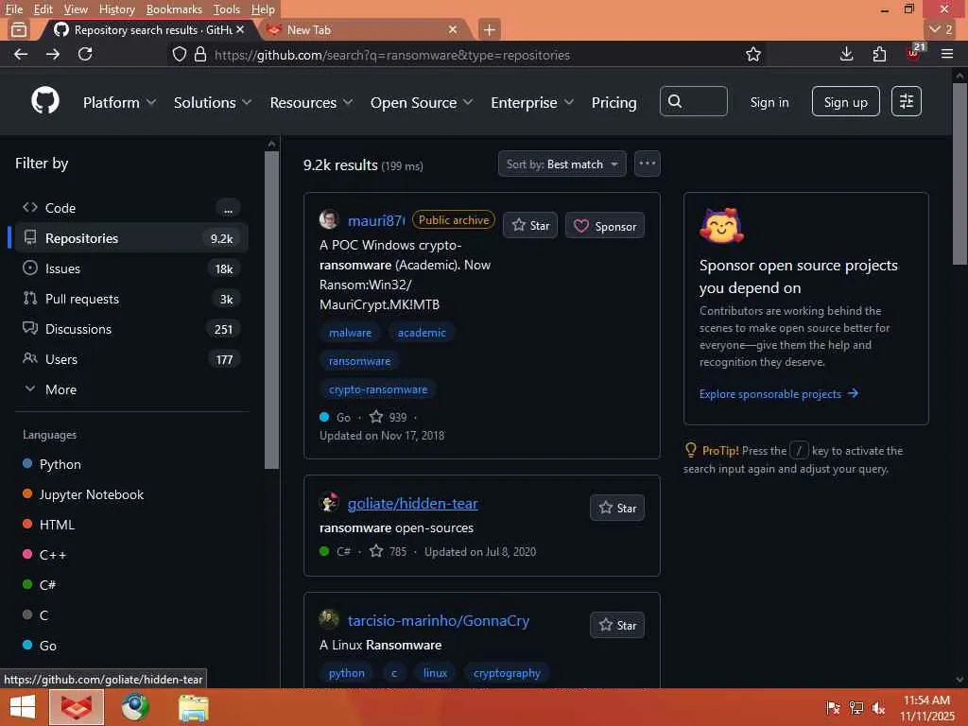Screen dimensions: 968x726
Task: Star the tarcisio-marinho/GonnaCry repository
Action: (x=617, y=625)
